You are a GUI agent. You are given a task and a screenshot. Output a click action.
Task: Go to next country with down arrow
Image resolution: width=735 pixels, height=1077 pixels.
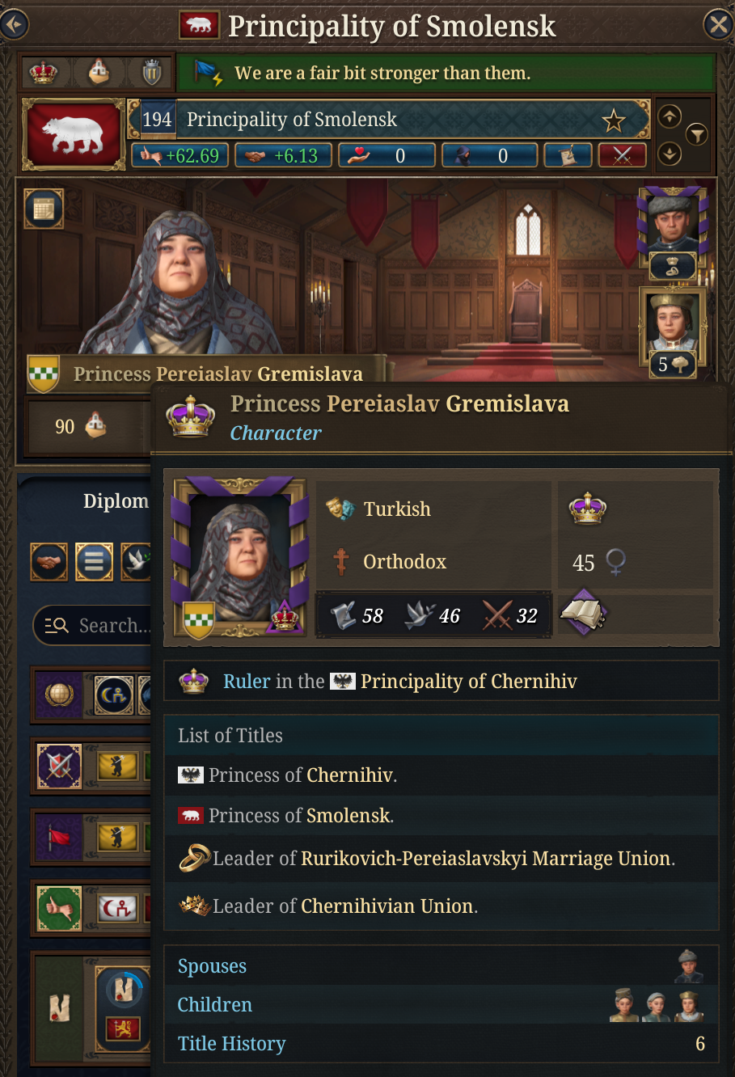click(x=670, y=153)
